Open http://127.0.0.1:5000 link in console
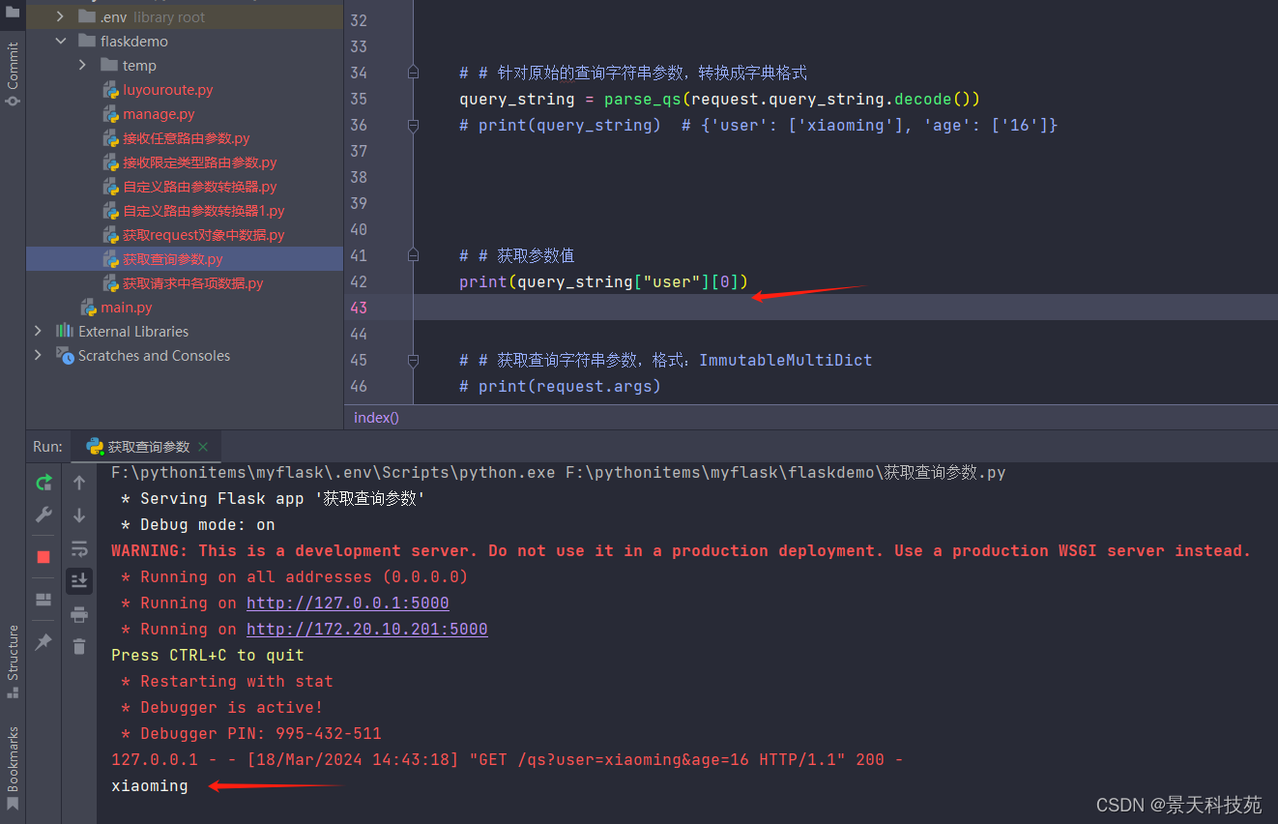 click(347, 603)
